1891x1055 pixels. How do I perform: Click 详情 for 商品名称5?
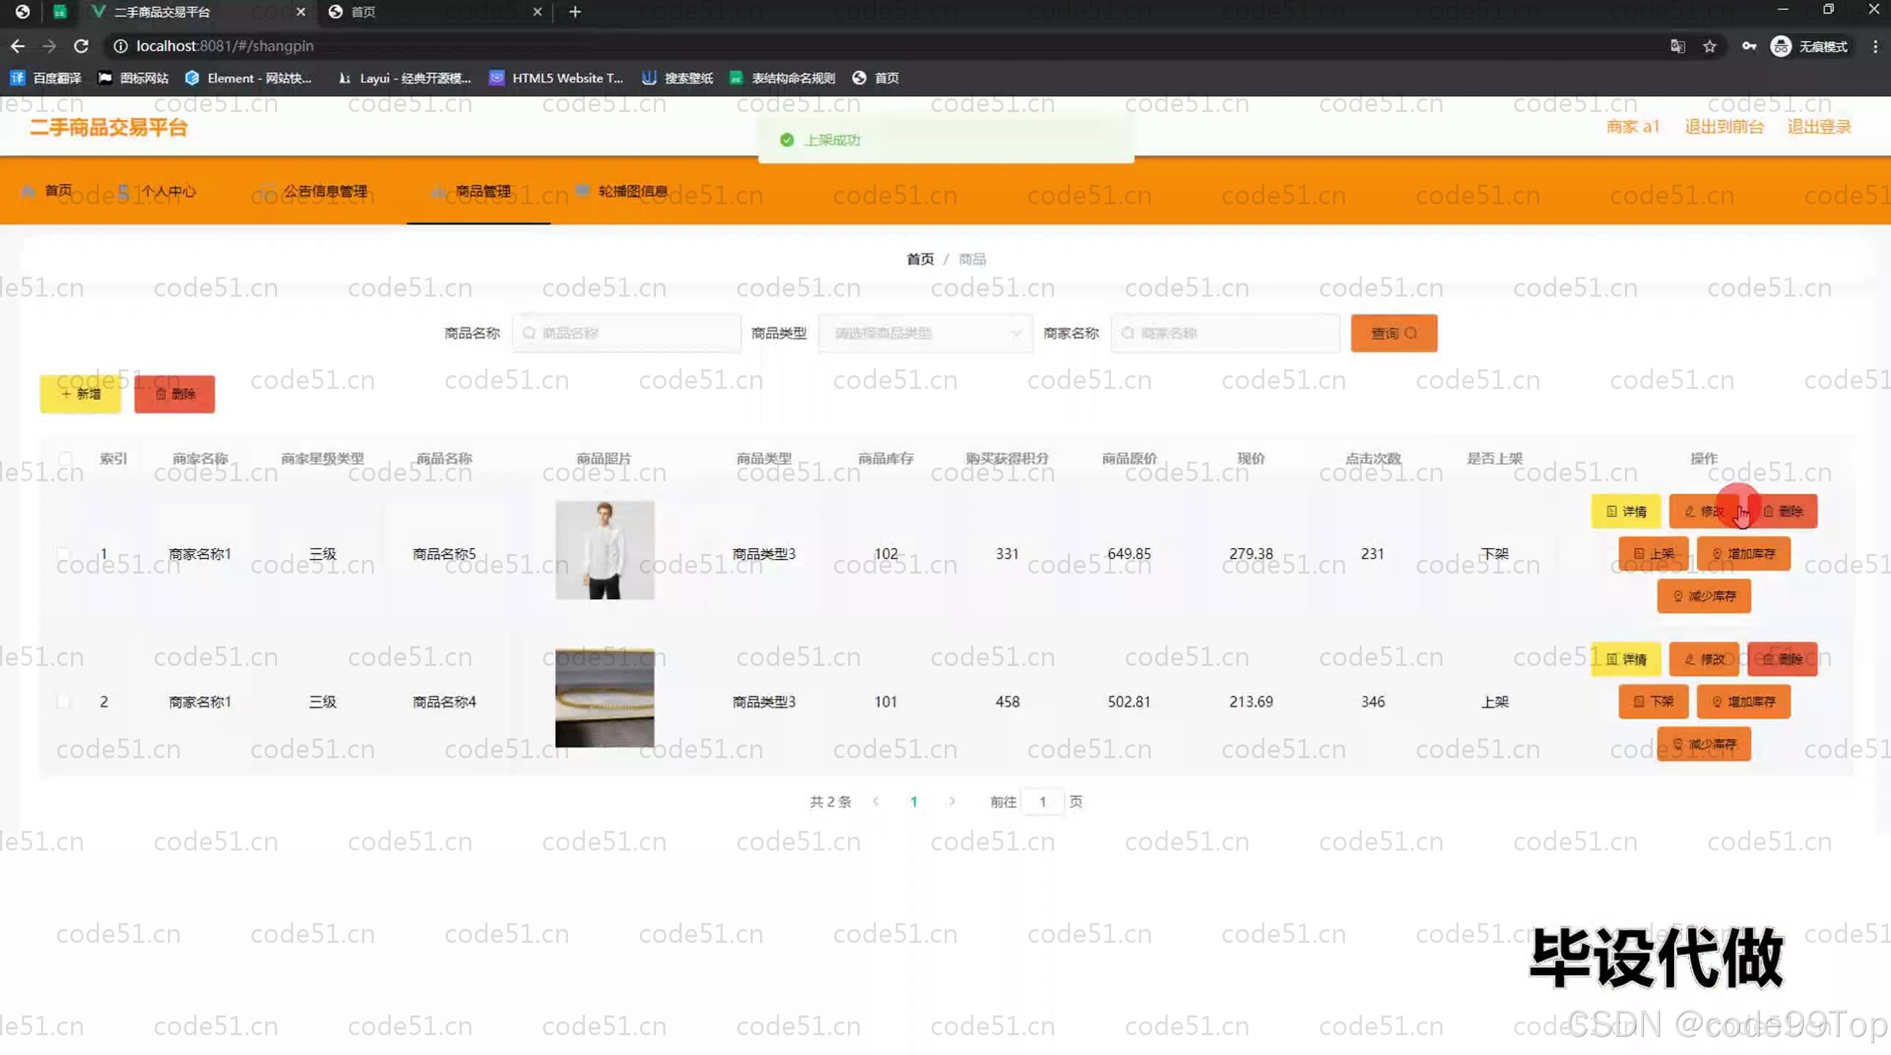tap(1625, 511)
